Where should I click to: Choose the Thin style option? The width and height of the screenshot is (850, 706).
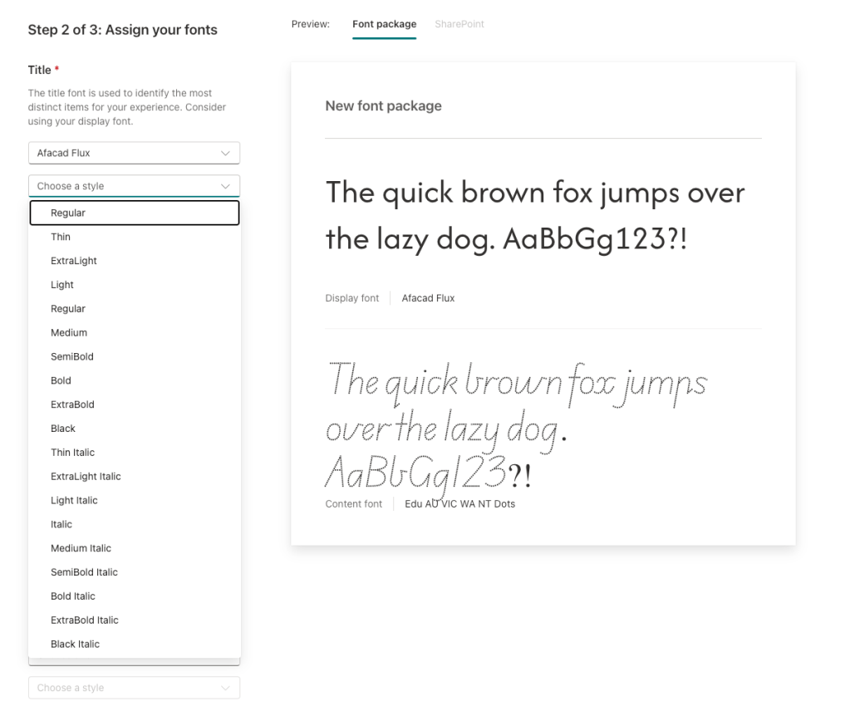point(61,237)
